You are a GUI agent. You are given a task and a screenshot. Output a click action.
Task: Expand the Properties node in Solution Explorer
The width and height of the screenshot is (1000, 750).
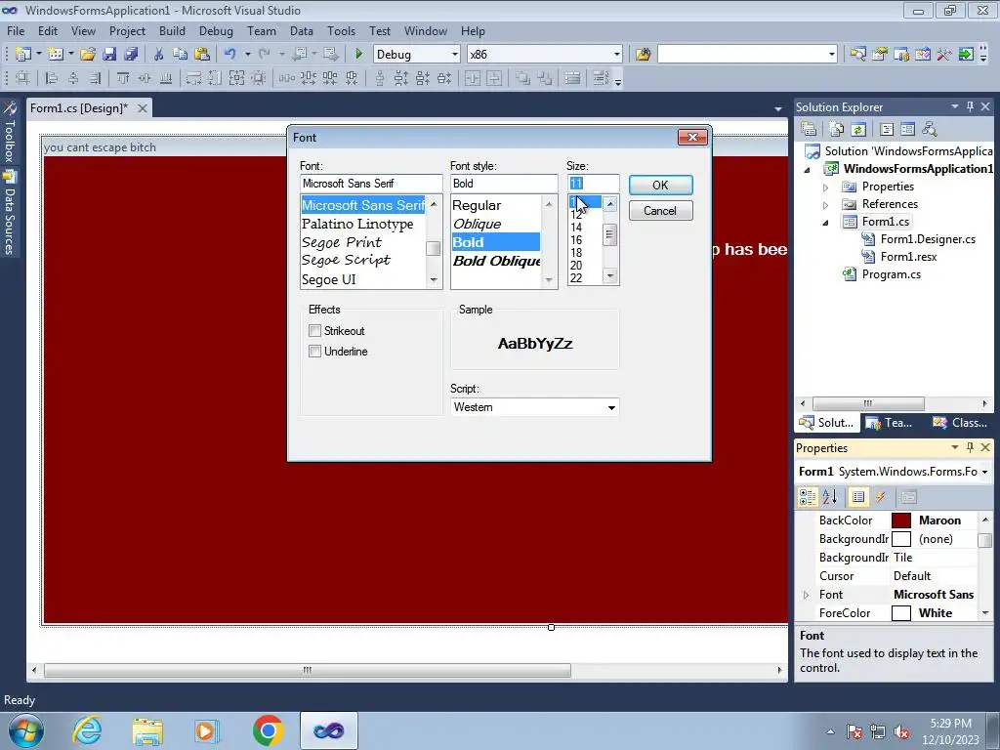[x=825, y=187]
